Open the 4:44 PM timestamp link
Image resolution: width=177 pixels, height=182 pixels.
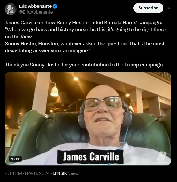pyautogui.click(x=13, y=173)
